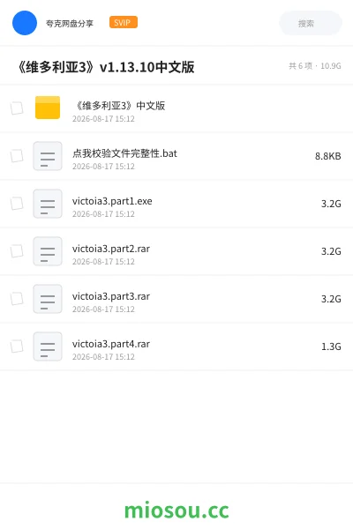Click the file icon for victoia3.part3.rar
Image resolution: width=353 pixels, height=529 pixels.
(x=48, y=299)
